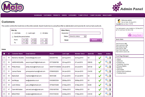Click trash icon for Carin McFadden

(110, 89)
